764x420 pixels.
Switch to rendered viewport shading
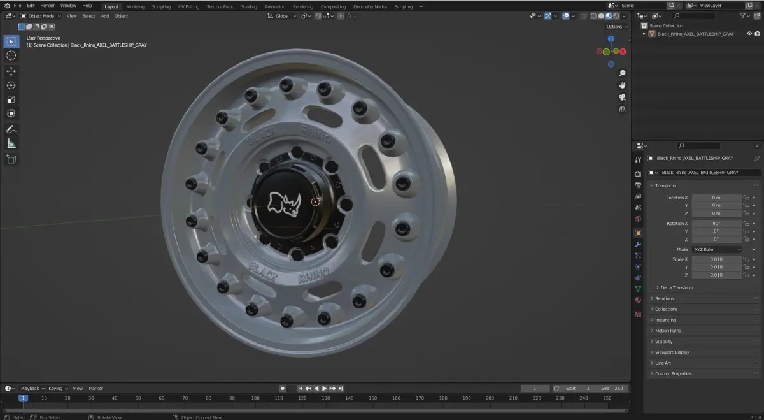616,16
